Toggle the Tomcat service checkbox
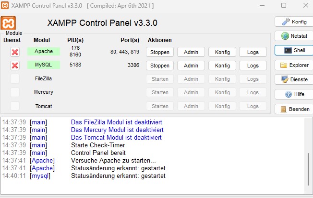This screenshot has height=198, width=313. [x=15, y=106]
